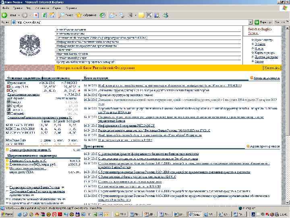Open the Ставки межбанковского кредитного рынка link

click(39, 117)
